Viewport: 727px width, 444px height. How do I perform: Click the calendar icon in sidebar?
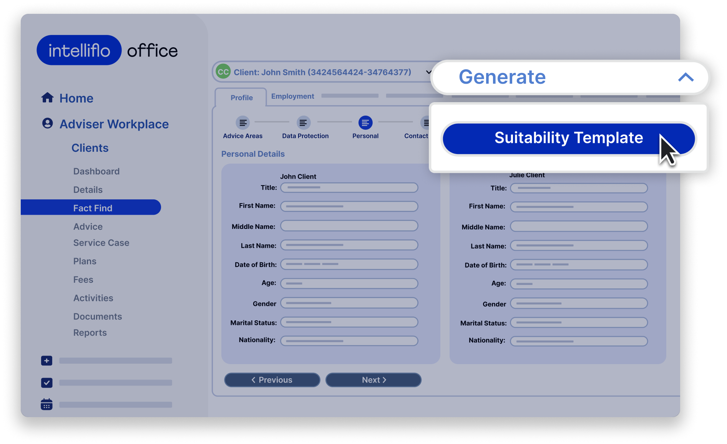pyautogui.click(x=46, y=404)
